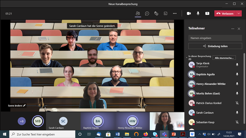Open more options in Teilnehmer panel header
Viewport: 246px width, 138px height.
coord(233,29)
